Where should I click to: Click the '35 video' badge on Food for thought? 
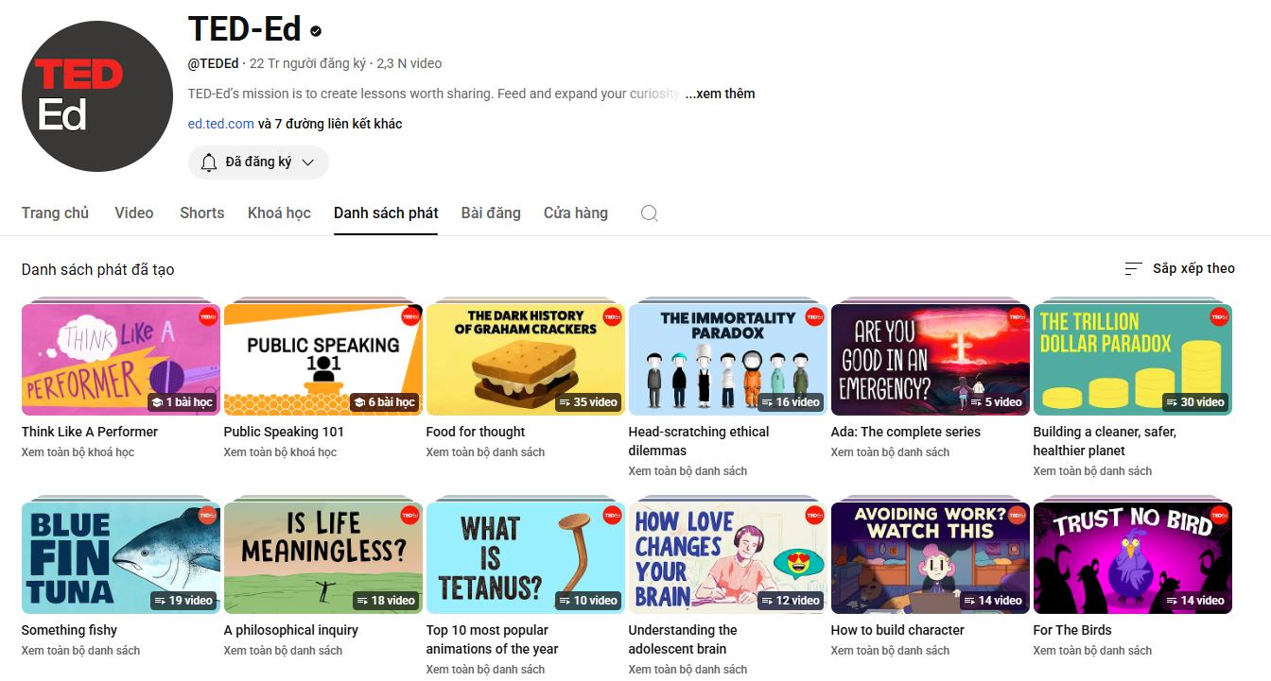pyautogui.click(x=588, y=402)
